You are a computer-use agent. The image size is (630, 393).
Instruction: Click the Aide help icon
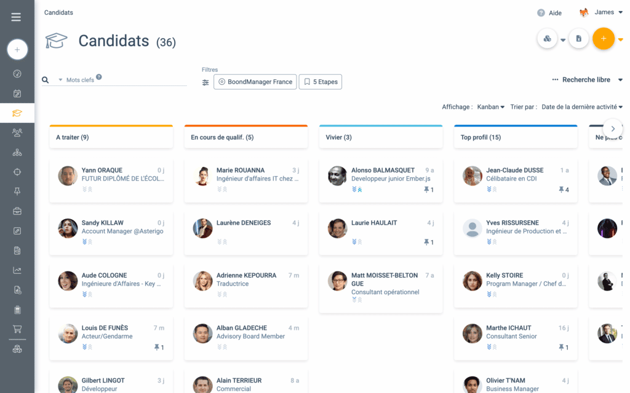(x=541, y=13)
